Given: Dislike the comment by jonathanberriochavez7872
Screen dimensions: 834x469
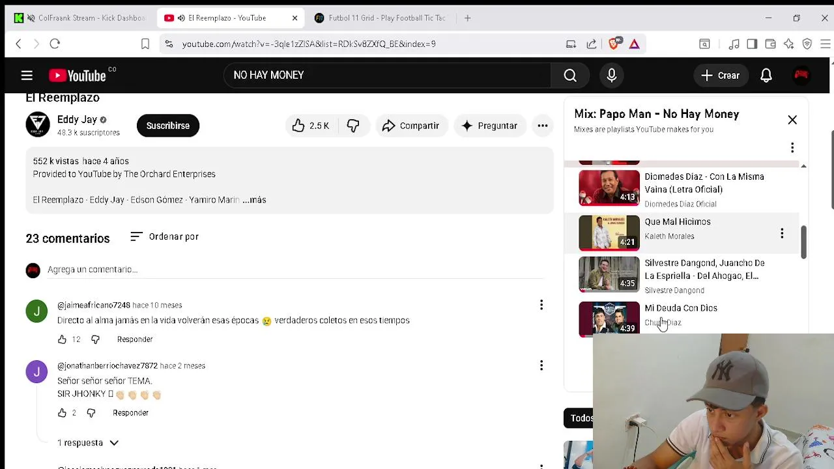Looking at the screenshot, I should (x=91, y=413).
